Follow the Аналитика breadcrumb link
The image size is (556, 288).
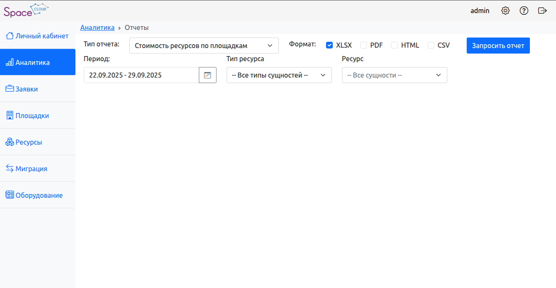click(97, 27)
